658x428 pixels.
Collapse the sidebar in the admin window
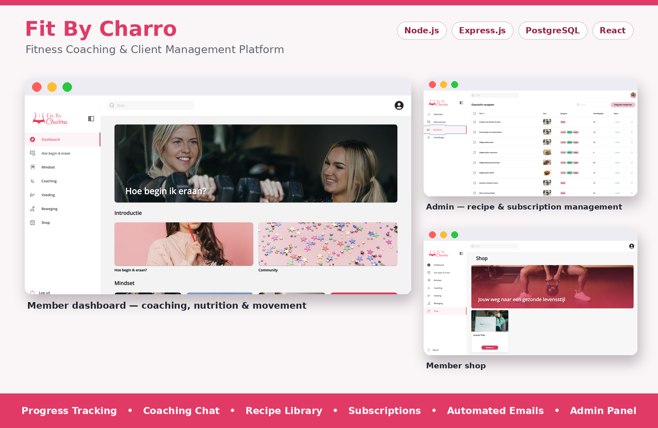pos(461,102)
